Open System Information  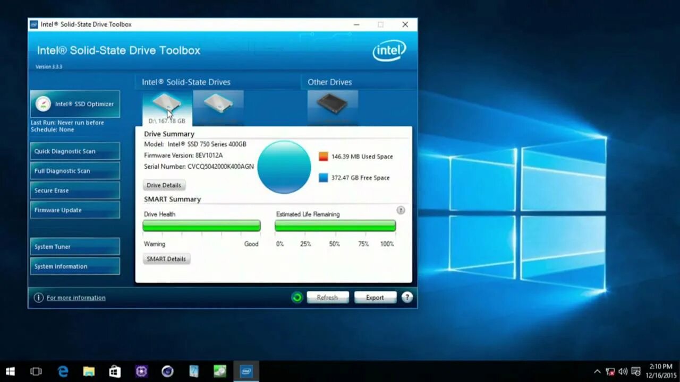(x=75, y=266)
